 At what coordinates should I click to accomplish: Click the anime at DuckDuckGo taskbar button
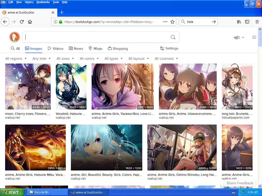[x=89, y=192]
